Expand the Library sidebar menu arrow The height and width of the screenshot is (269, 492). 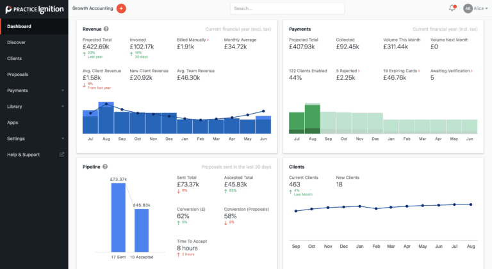(x=62, y=107)
